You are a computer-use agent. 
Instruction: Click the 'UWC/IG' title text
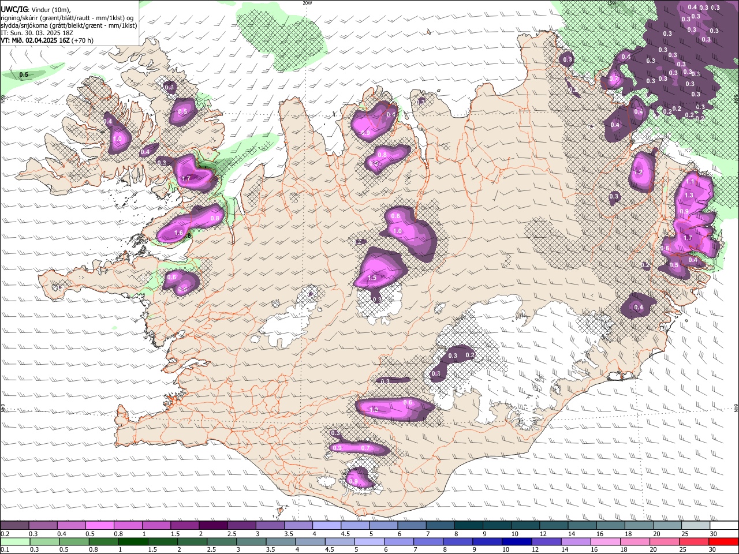(14, 9)
